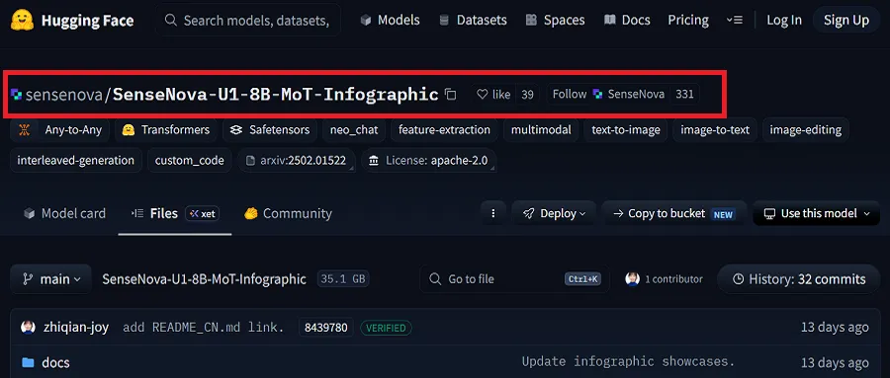890x378 pixels.
Task: Like the model with the heart button
Action: pyautogui.click(x=493, y=95)
